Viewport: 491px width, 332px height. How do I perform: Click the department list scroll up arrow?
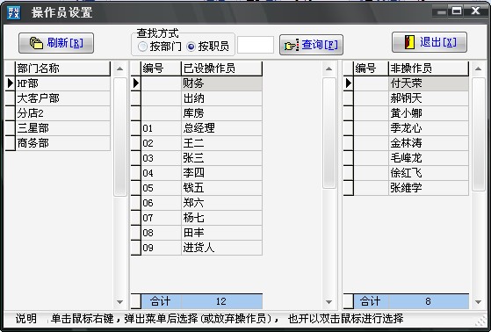pyautogui.click(x=120, y=69)
